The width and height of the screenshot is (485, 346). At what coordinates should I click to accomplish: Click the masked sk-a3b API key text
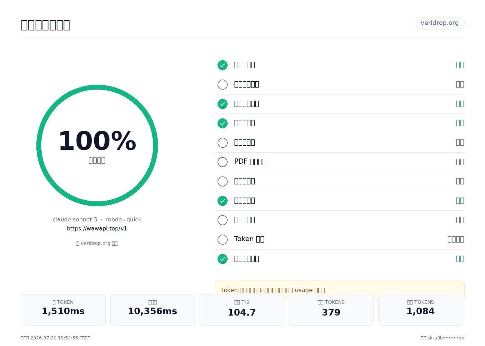(446, 338)
